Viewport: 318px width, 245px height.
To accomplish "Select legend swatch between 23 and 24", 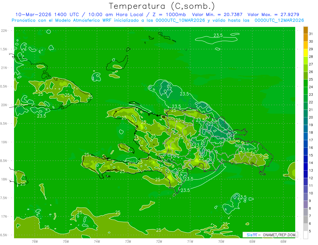I will tap(306, 91).
